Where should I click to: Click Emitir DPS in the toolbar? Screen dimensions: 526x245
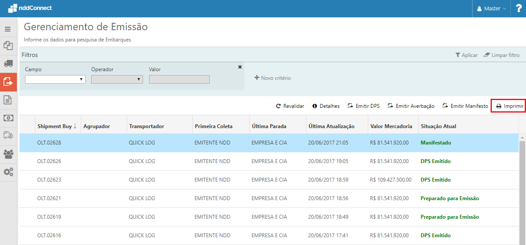[363, 106]
